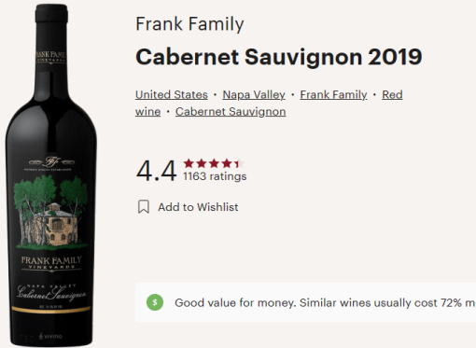Click the Frank Family winery heading
476x348 pixels.
189,24
